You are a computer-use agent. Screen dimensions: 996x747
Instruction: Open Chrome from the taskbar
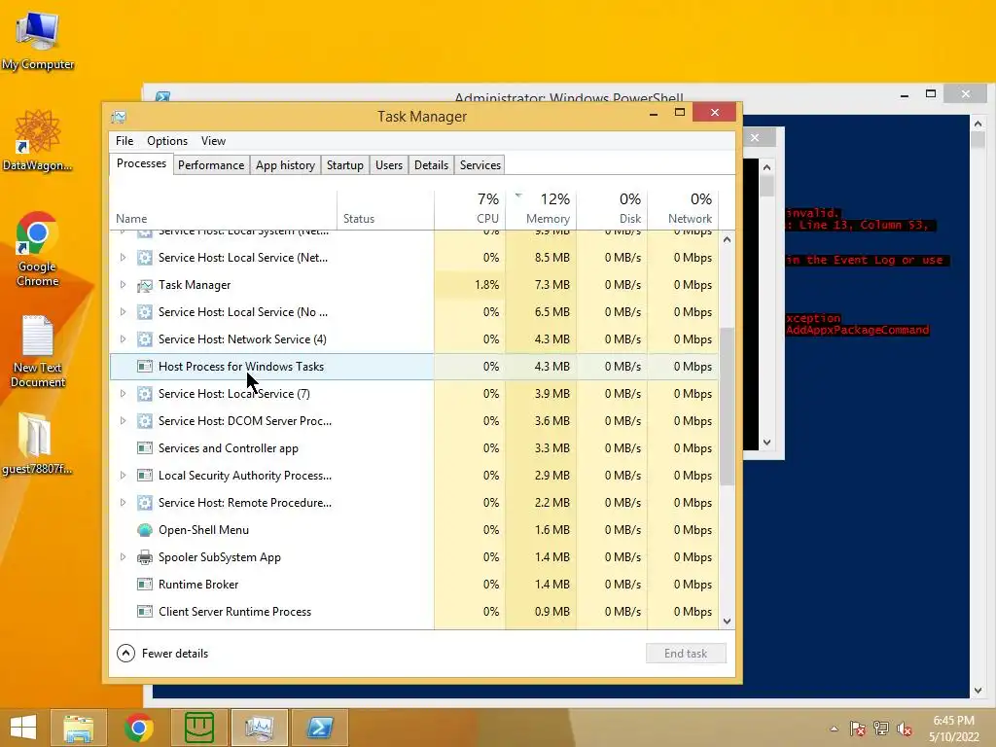coord(138,728)
